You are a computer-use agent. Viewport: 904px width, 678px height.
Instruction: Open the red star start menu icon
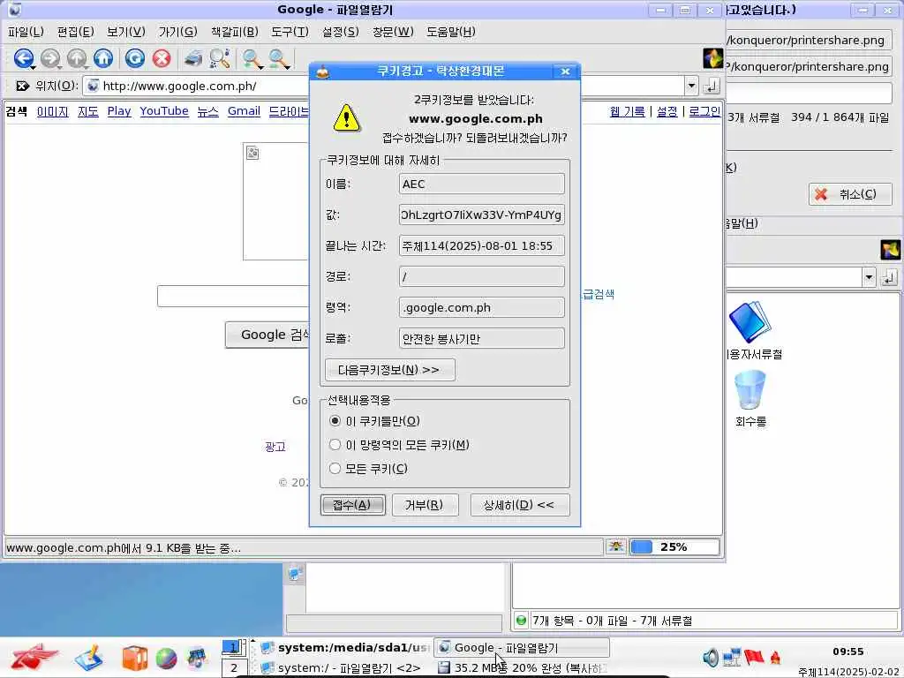click(34, 657)
